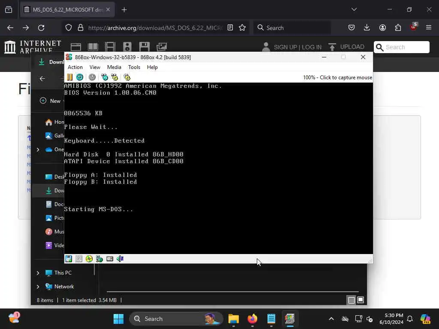Expand the OneDrive tree item
This screenshot has width=439, height=329.
pos(38,150)
